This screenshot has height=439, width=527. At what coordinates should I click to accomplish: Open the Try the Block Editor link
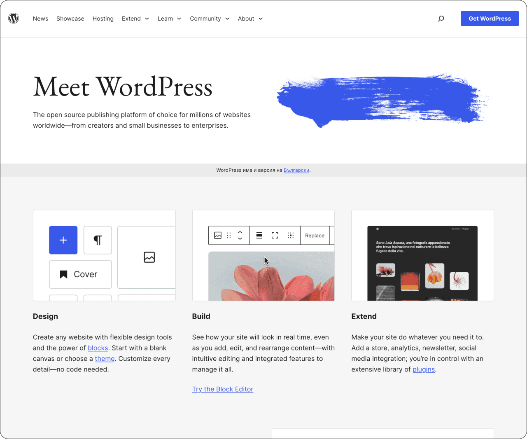(223, 389)
